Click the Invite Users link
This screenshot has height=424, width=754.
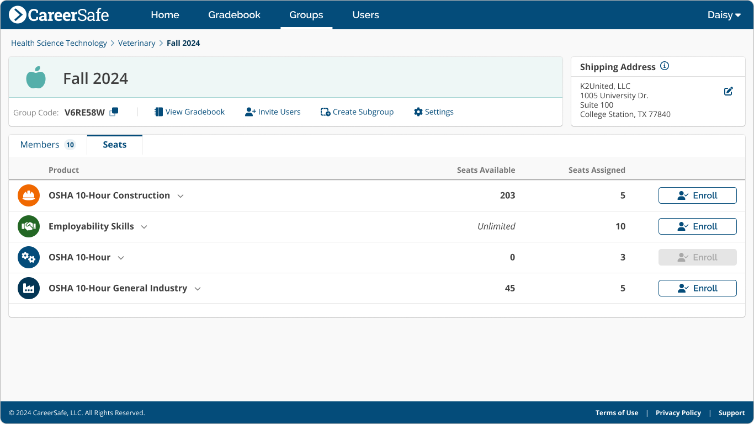(x=273, y=112)
